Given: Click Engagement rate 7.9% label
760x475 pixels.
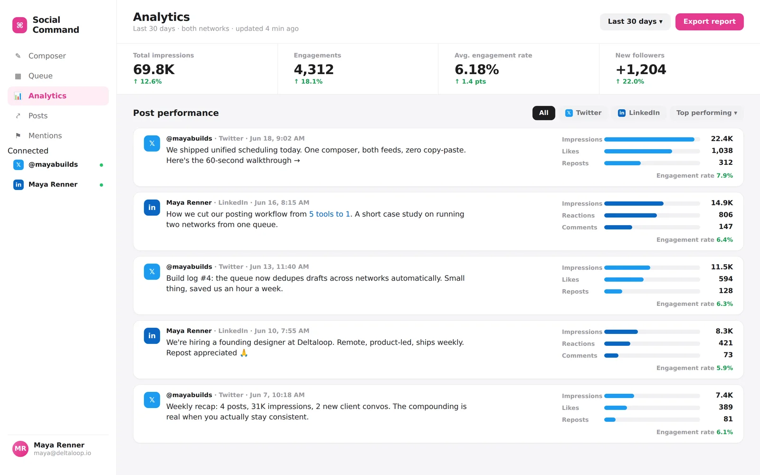Looking at the screenshot, I should [x=694, y=176].
